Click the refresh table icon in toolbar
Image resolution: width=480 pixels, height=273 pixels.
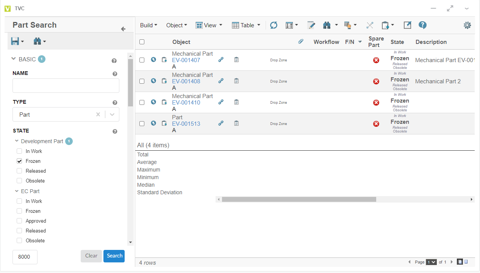[x=274, y=25]
